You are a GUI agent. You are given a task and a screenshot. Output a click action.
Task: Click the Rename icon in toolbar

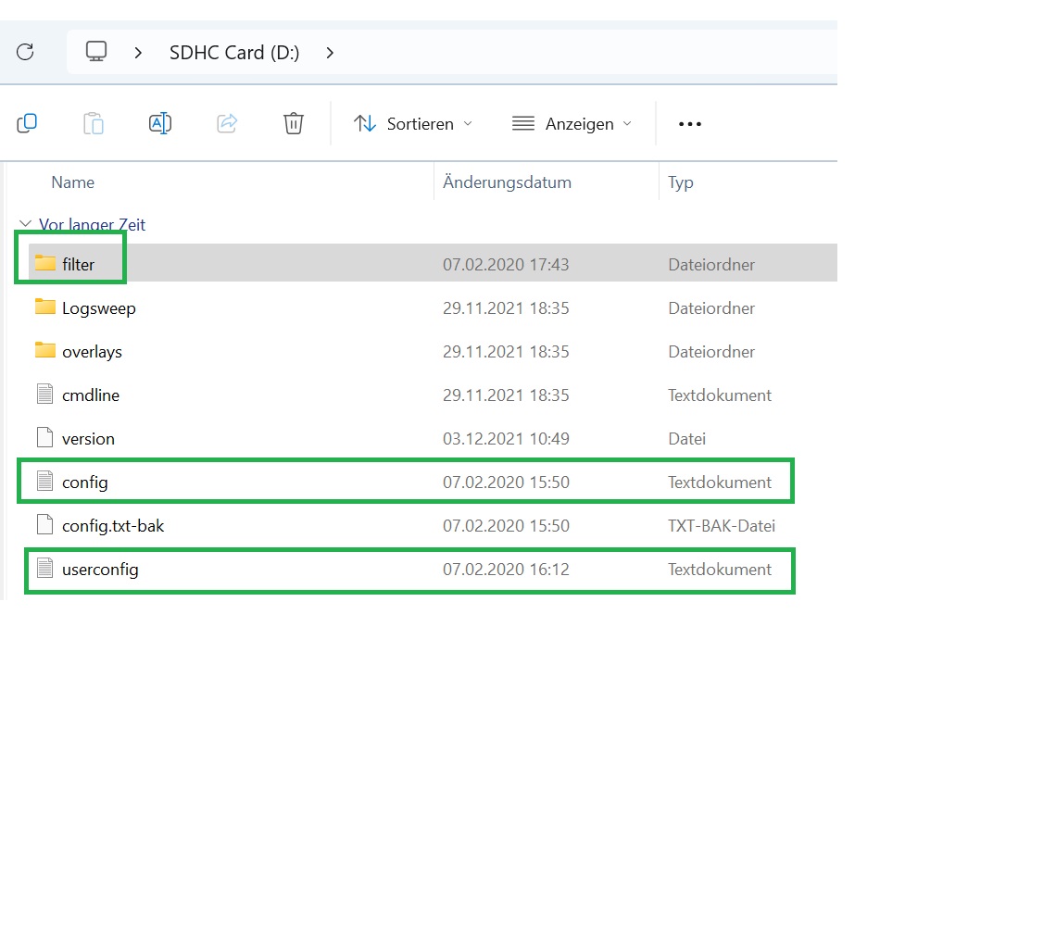[x=160, y=123]
